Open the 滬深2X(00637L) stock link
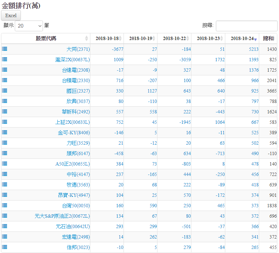This screenshot has width=279, height=253. pyautogui.click(x=73, y=60)
